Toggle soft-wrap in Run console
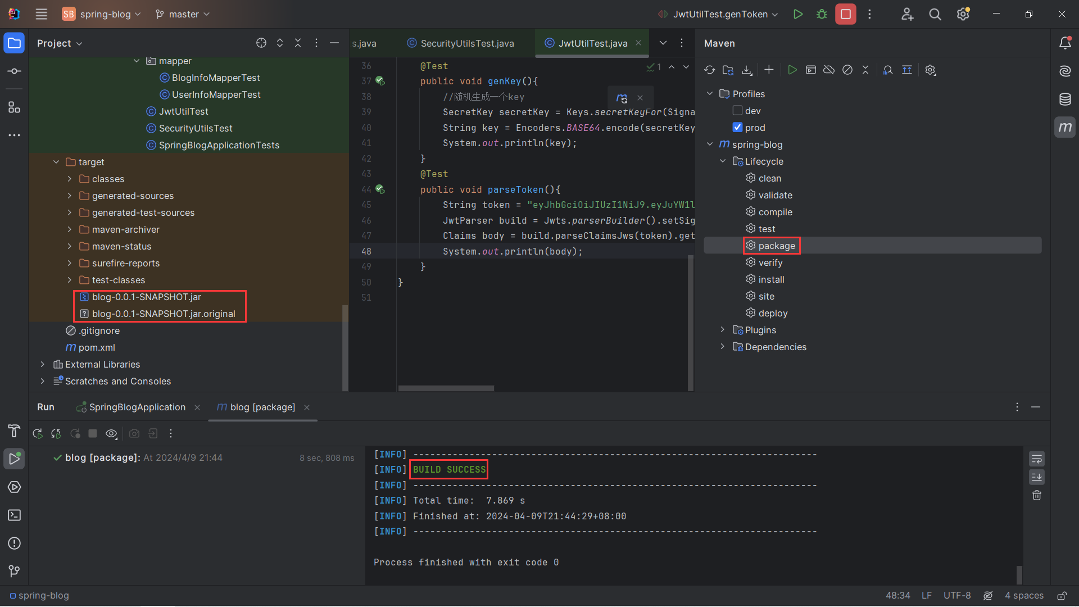 (x=1037, y=459)
